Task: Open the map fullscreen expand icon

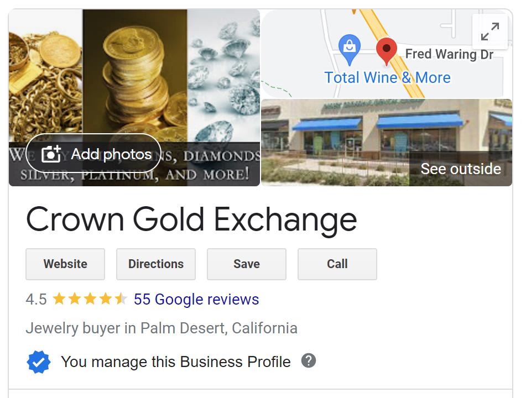Action: (490, 32)
